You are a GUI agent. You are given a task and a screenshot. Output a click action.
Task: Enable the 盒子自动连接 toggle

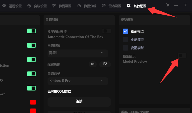107,31
